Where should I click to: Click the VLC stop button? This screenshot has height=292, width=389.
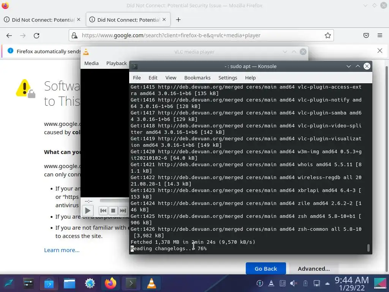113,211
